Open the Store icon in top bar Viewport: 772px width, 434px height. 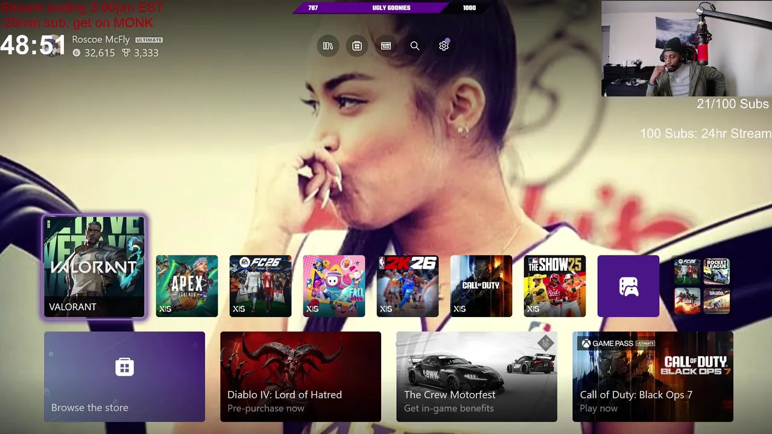click(357, 46)
